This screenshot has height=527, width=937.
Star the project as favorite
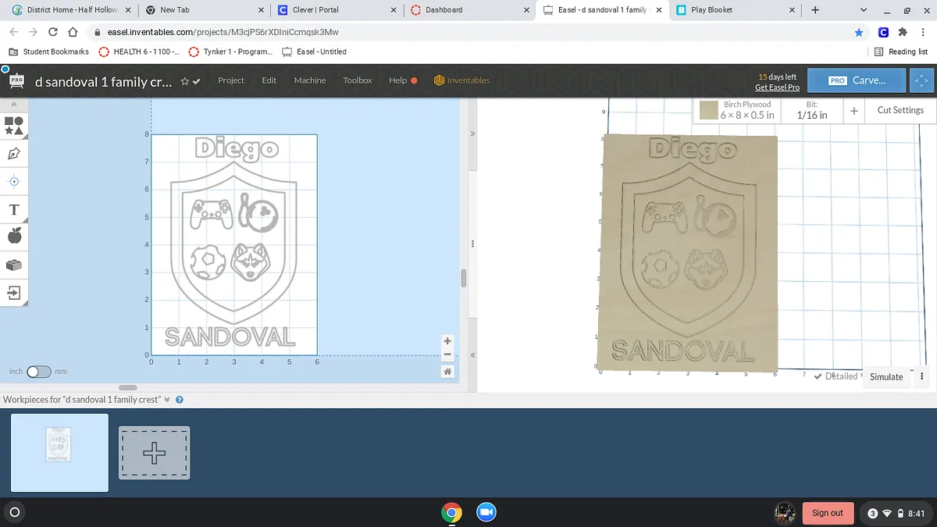pyautogui.click(x=185, y=81)
